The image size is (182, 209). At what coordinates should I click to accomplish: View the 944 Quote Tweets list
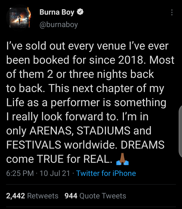[95, 196]
